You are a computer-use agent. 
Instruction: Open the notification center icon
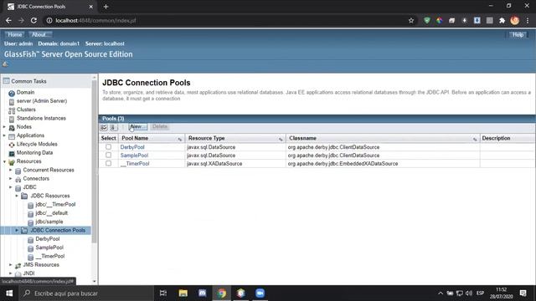pyautogui.click(x=523, y=293)
